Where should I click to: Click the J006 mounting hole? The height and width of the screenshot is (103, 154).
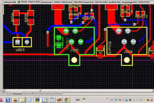pyautogui.click(x=127, y=60)
